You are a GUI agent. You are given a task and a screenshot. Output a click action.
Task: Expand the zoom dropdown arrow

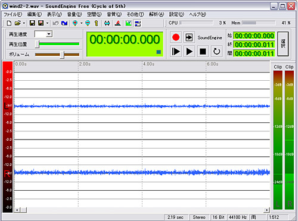[x=82, y=23]
